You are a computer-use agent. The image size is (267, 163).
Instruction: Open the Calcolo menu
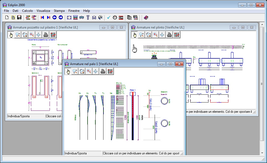pos(27,11)
